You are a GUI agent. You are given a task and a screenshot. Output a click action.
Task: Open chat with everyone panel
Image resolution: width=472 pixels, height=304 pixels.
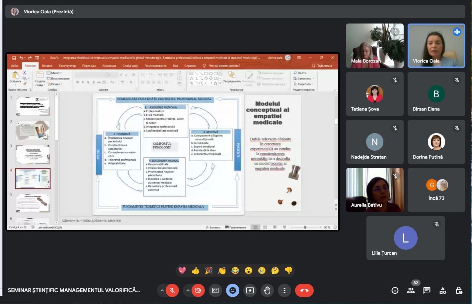coord(427,290)
